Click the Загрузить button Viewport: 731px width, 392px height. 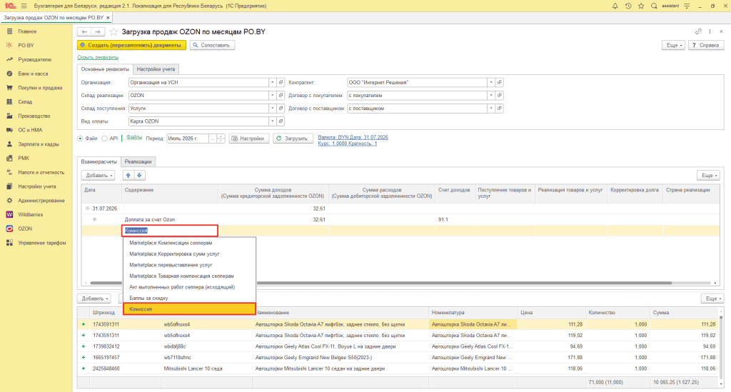(x=292, y=139)
